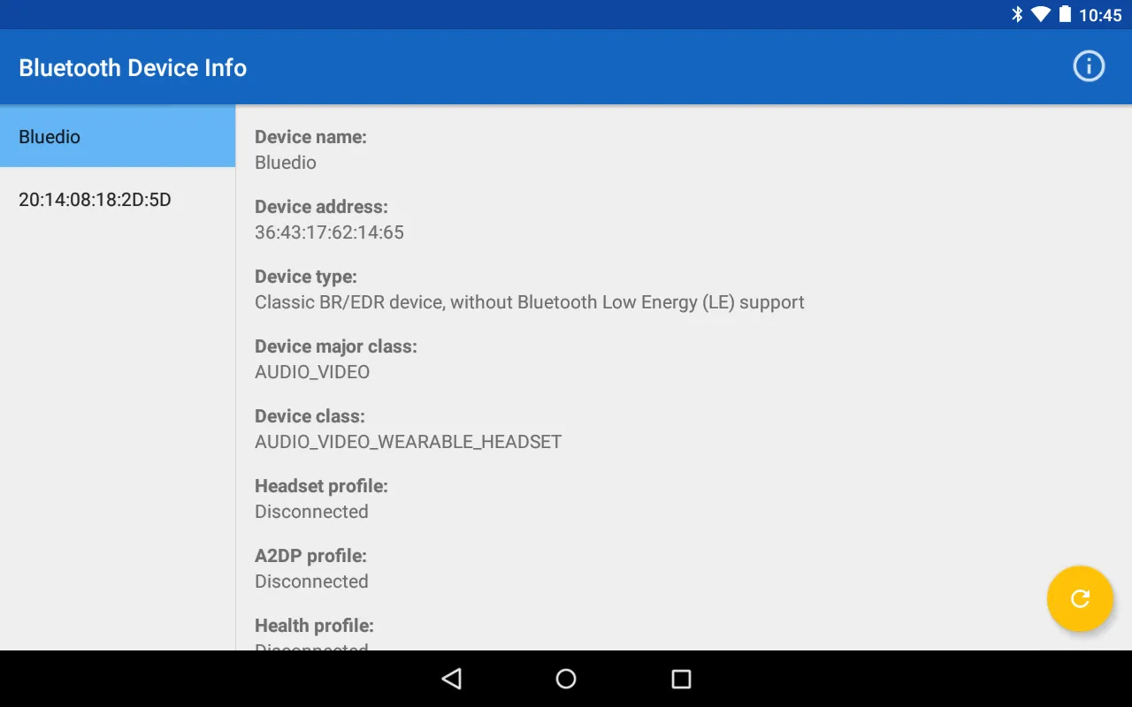Click the Device major class label
Screen dimensions: 1132x707
click(336, 346)
